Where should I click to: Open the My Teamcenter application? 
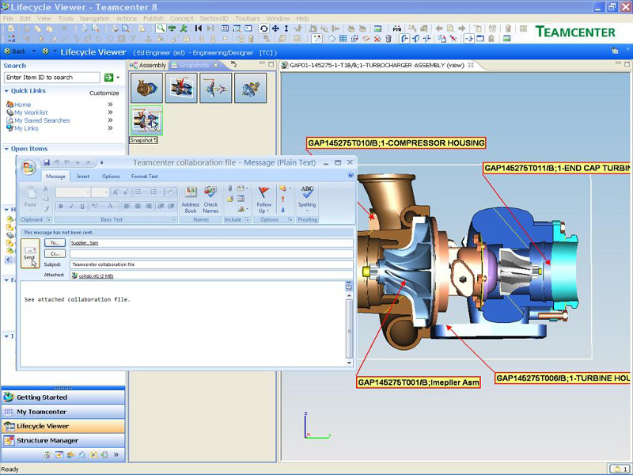(x=63, y=412)
